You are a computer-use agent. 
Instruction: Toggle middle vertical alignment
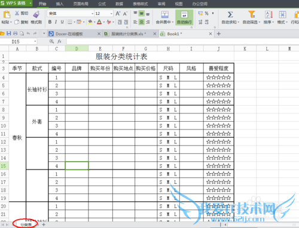tap(142, 14)
